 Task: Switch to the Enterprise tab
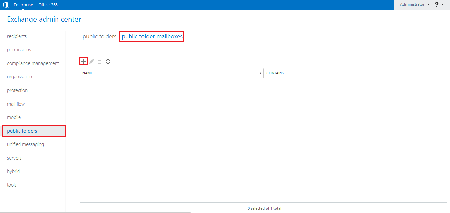tap(23, 5)
